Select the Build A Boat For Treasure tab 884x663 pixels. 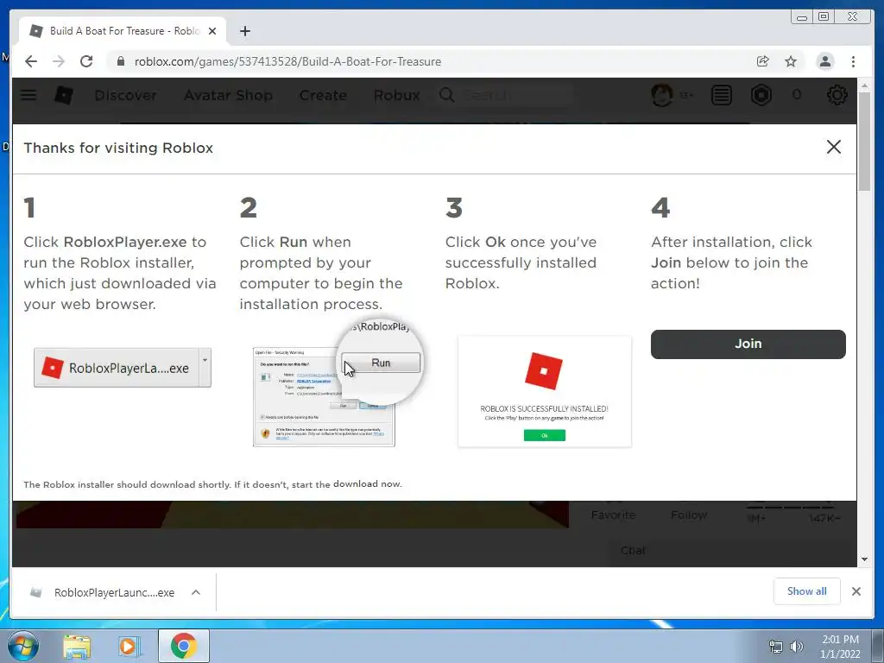point(123,31)
